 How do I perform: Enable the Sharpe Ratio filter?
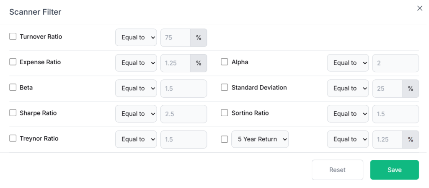point(13,113)
